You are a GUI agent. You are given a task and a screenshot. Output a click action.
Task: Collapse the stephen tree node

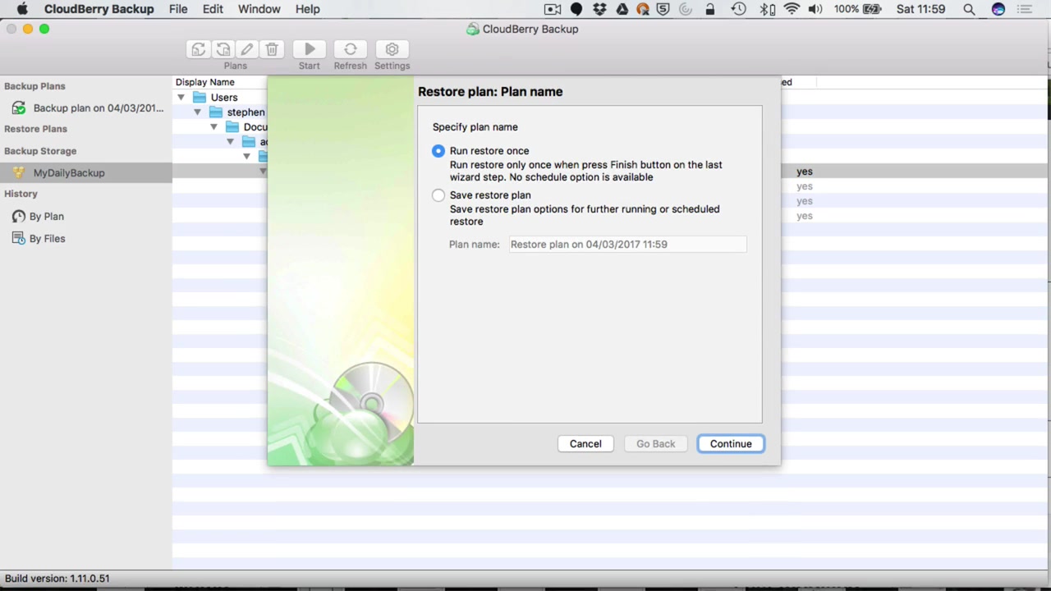(198, 112)
